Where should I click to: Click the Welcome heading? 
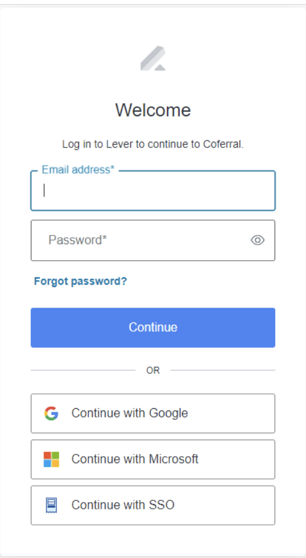point(153,110)
